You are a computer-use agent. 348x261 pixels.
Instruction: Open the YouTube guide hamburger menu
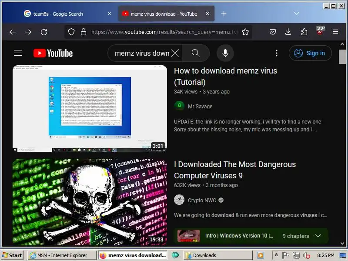tap(18, 53)
